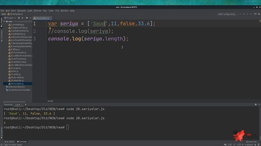Open the second file, 2.Ozgaruvchilar.js

pyautogui.click(x=18, y=28)
